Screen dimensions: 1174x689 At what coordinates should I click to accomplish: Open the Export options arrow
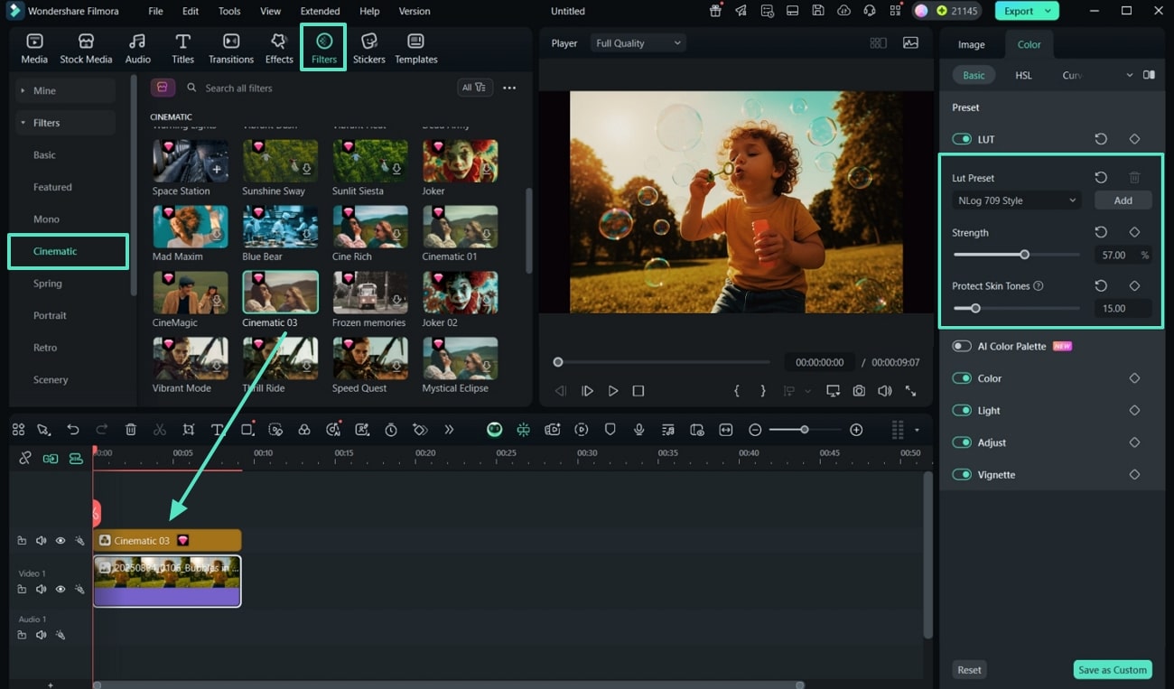[x=1048, y=11]
